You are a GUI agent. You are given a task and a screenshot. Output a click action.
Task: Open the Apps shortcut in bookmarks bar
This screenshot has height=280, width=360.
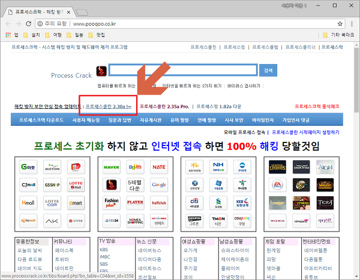[11, 35]
